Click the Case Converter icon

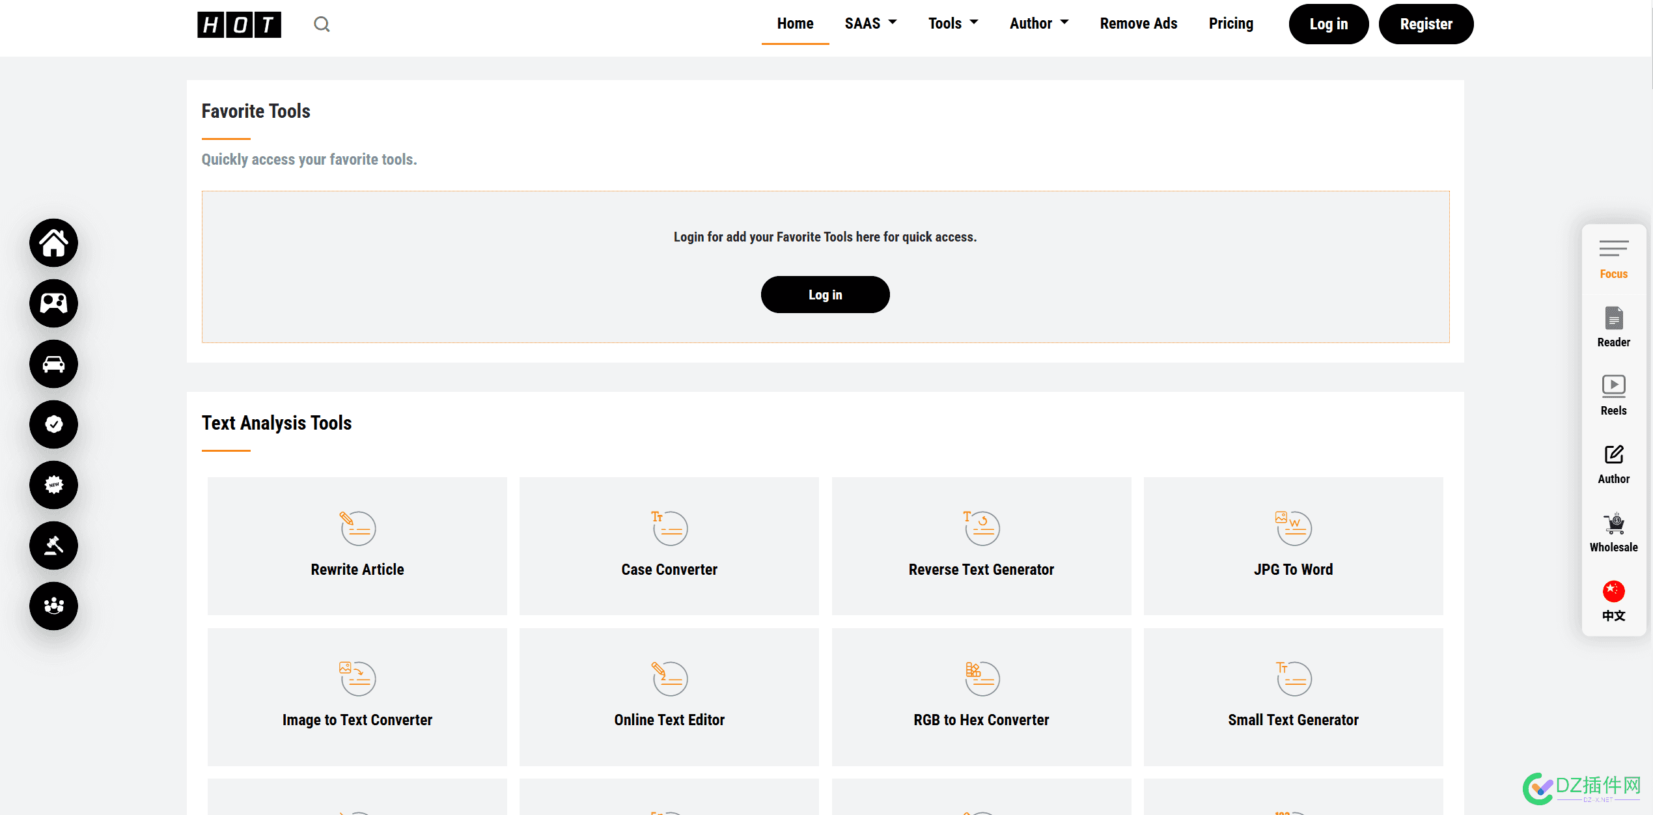click(669, 528)
